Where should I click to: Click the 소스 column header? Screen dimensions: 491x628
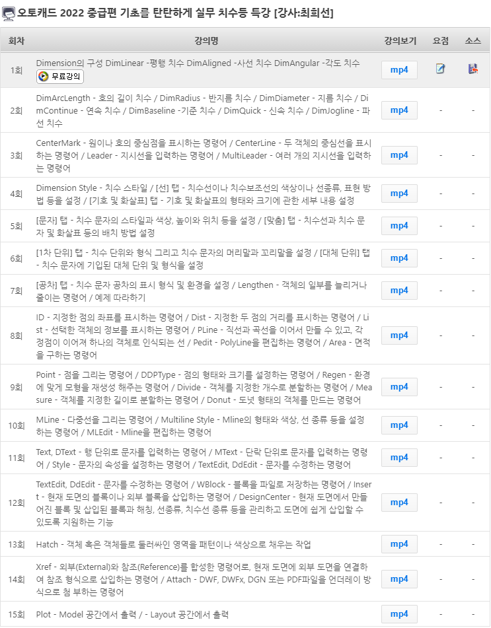(473, 41)
